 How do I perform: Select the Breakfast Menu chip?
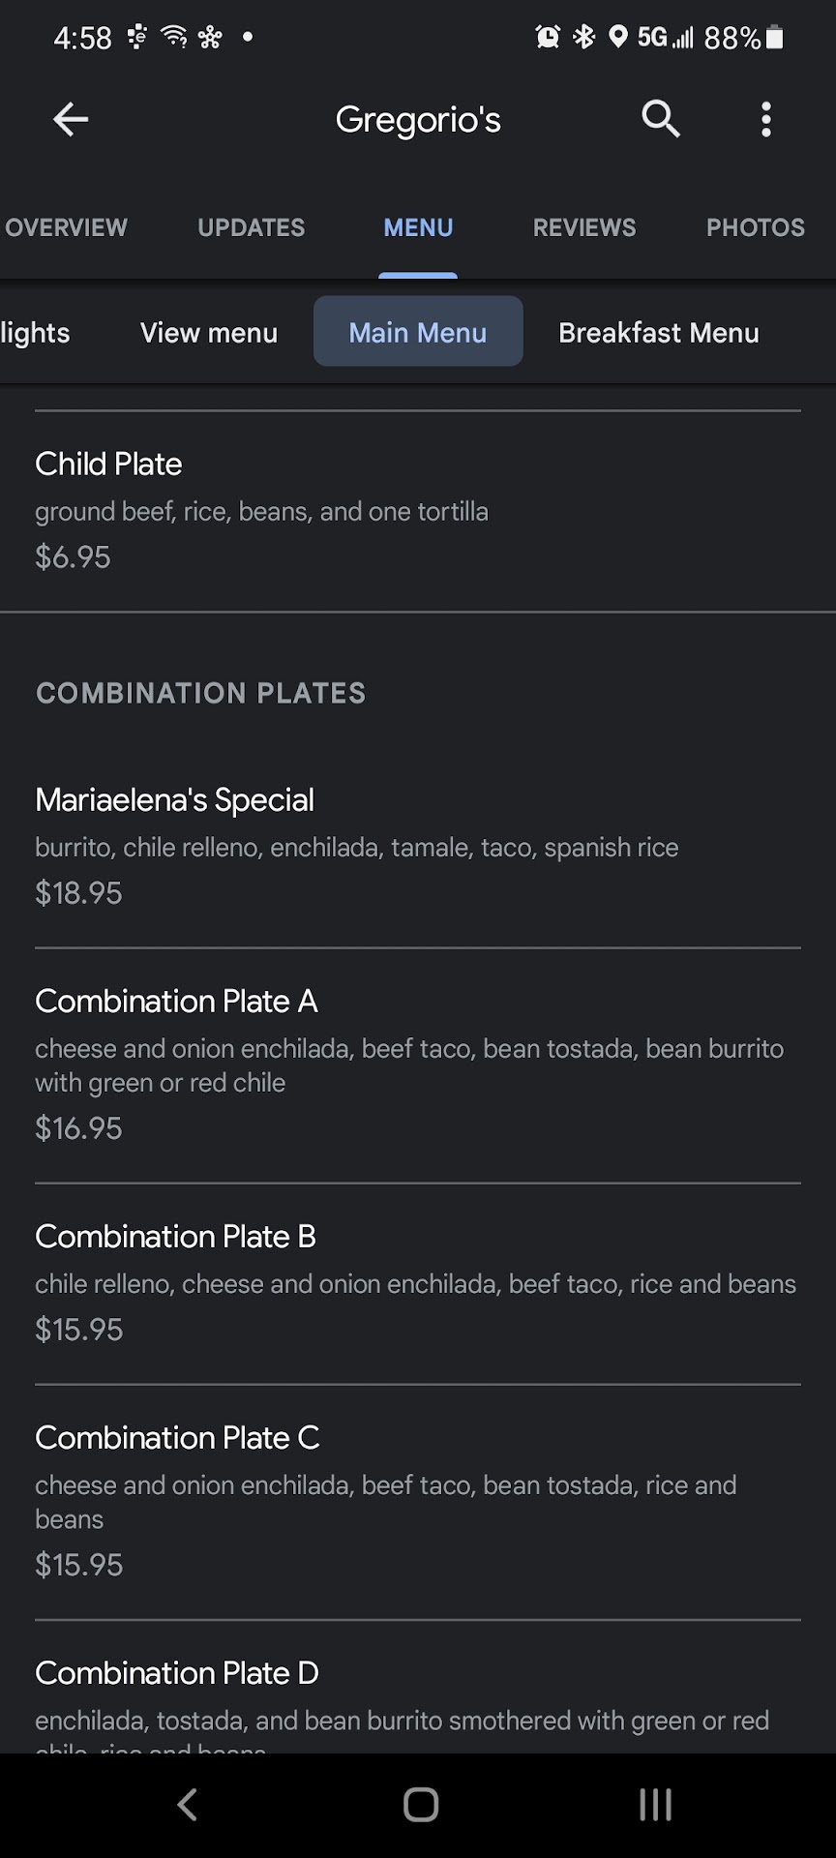click(x=658, y=333)
